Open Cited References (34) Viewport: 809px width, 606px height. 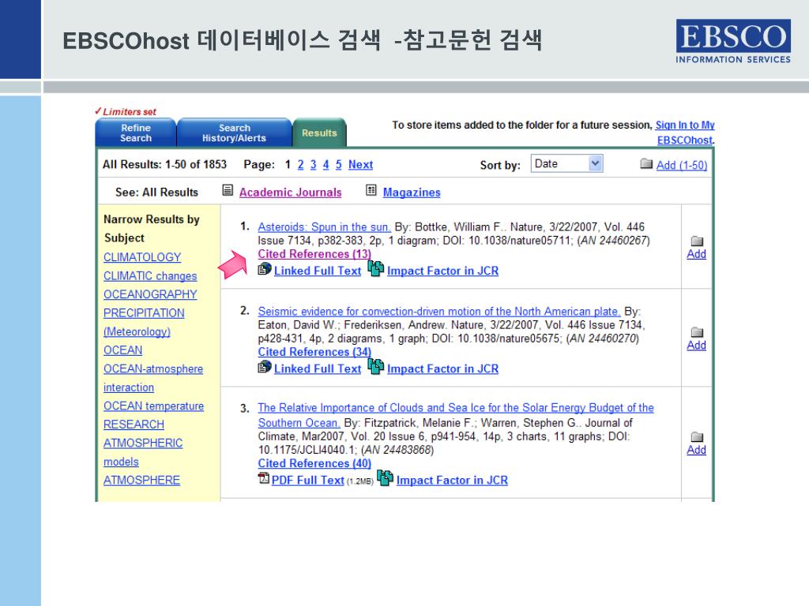tap(314, 352)
